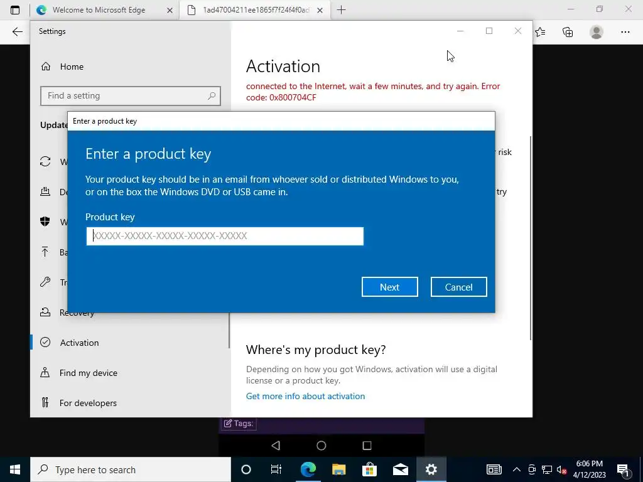The height and width of the screenshot is (482, 643).
Task: Open News and interests taskbar widget
Action: coord(494,469)
